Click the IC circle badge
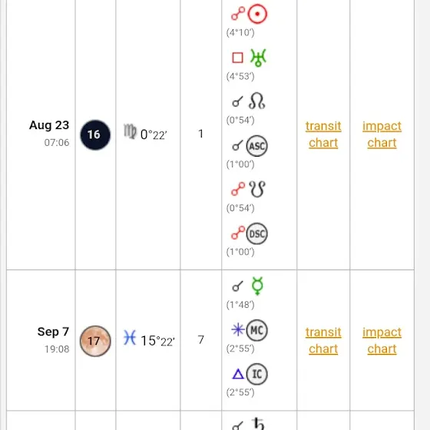The width and height of the screenshot is (430, 430). [x=256, y=374]
